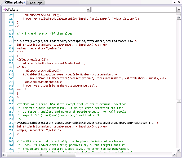Screen dimensions: 182x158
Task: Click the vertical scrollbar up arrow
Action: point(179,18)
